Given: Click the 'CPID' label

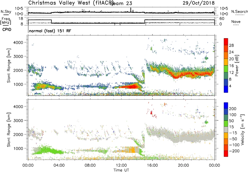Looking at the screenshot, I should pyautogui.click(x=7, y=29).
